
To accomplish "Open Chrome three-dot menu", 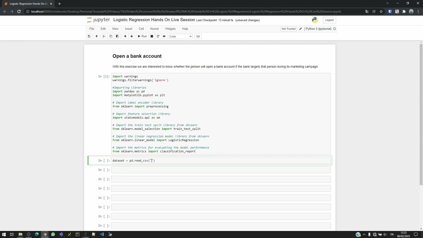I will coord(418,12).
